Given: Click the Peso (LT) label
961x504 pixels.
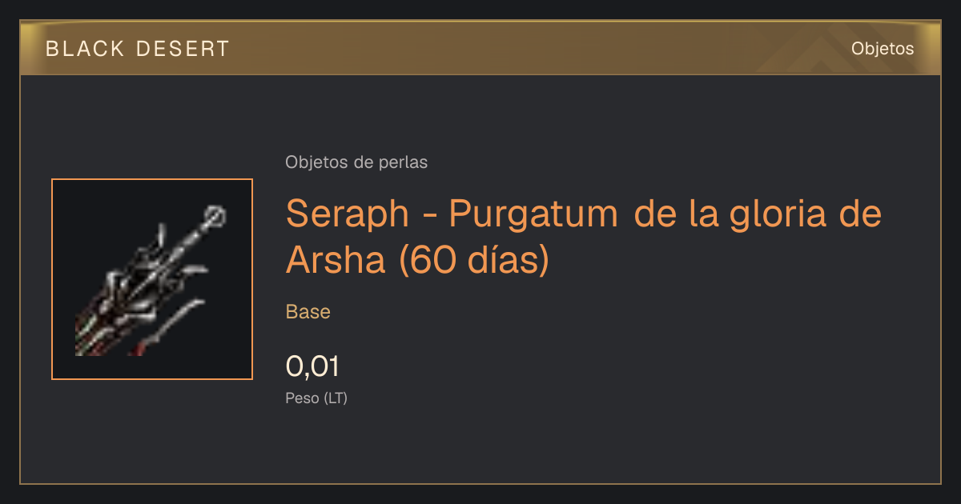Looking at the screenshot, I should coord(316,398).
